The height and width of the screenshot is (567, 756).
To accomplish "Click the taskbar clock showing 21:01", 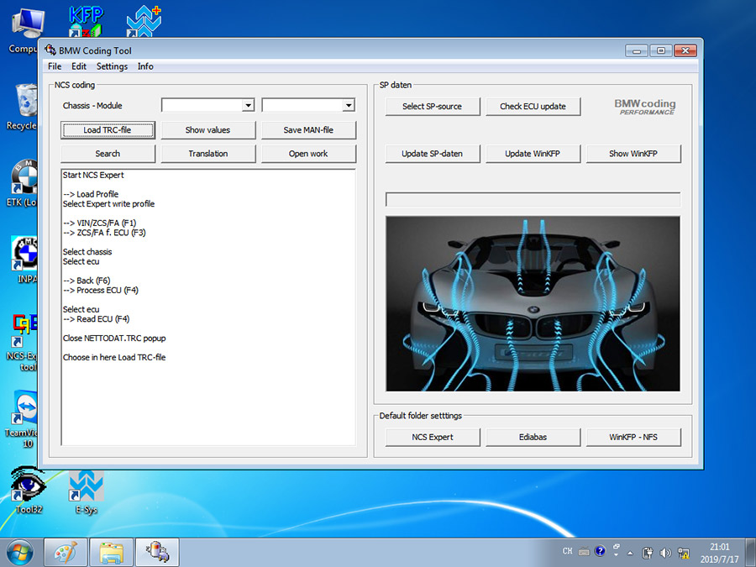I will coord(719,553).
